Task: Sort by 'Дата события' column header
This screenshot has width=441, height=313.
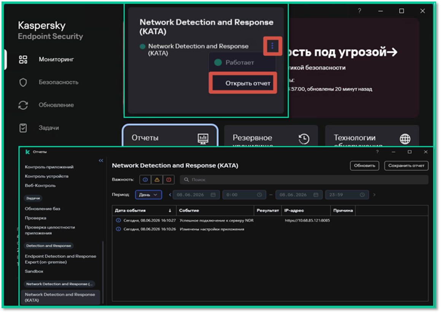Action: coord(144,210)
